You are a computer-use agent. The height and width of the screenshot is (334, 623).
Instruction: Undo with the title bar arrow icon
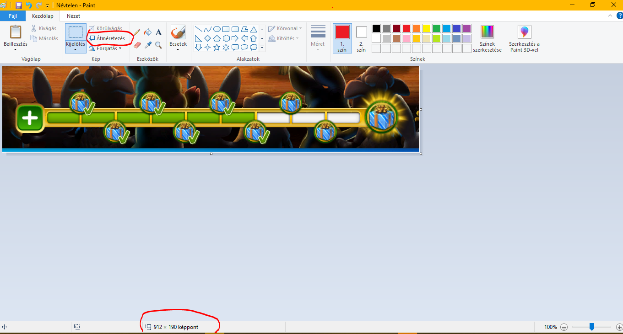29,5
